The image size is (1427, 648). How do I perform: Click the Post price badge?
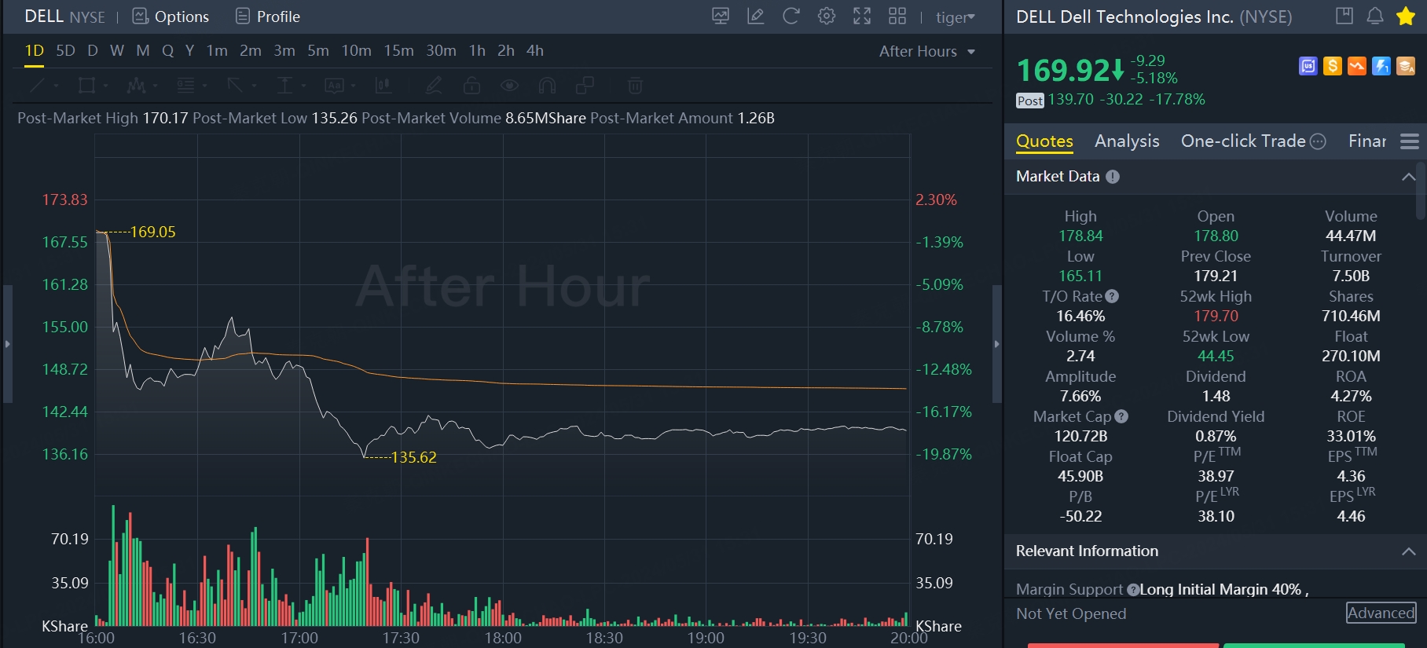1030,101
